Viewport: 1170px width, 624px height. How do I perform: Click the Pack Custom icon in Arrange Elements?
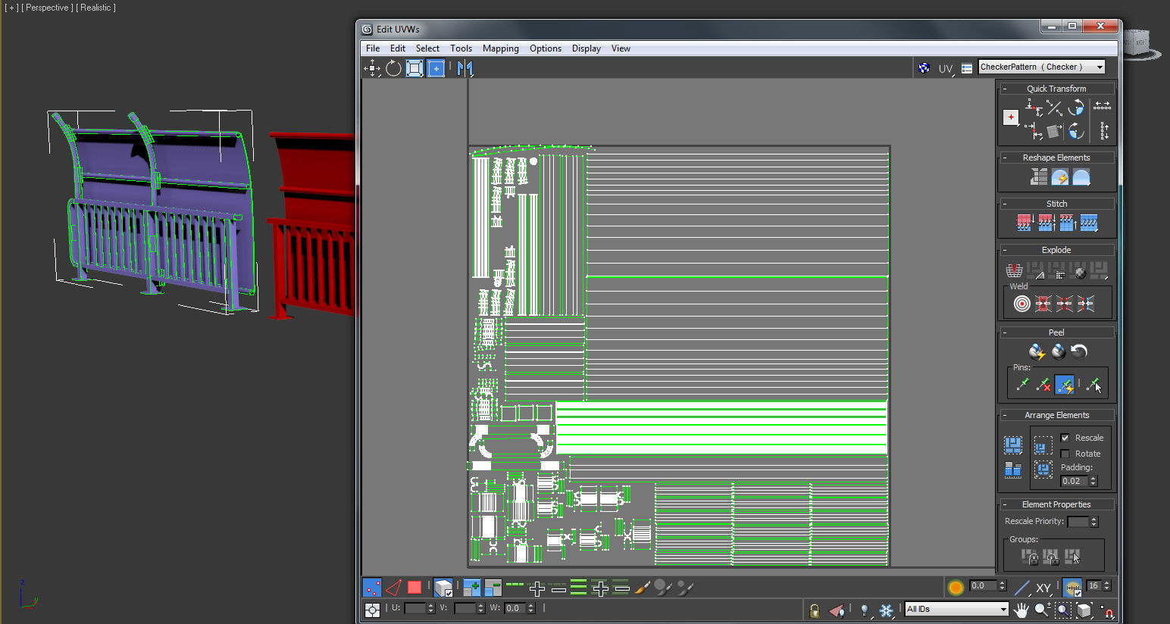1013,445
